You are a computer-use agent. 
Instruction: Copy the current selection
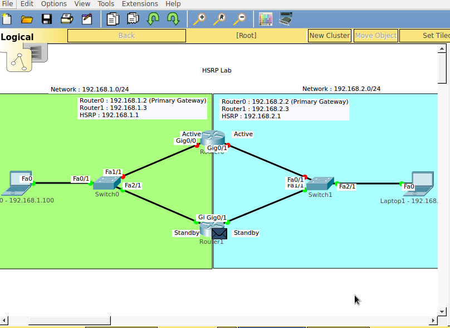[113, 18]
